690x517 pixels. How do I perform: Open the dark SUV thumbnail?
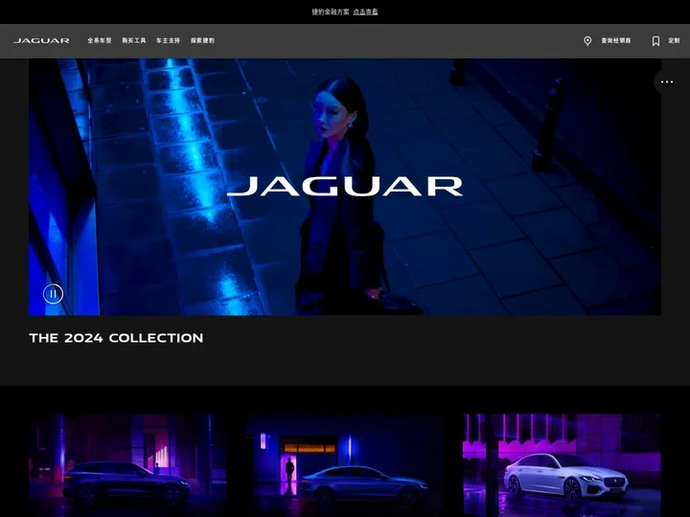click(x=127, y=465)
